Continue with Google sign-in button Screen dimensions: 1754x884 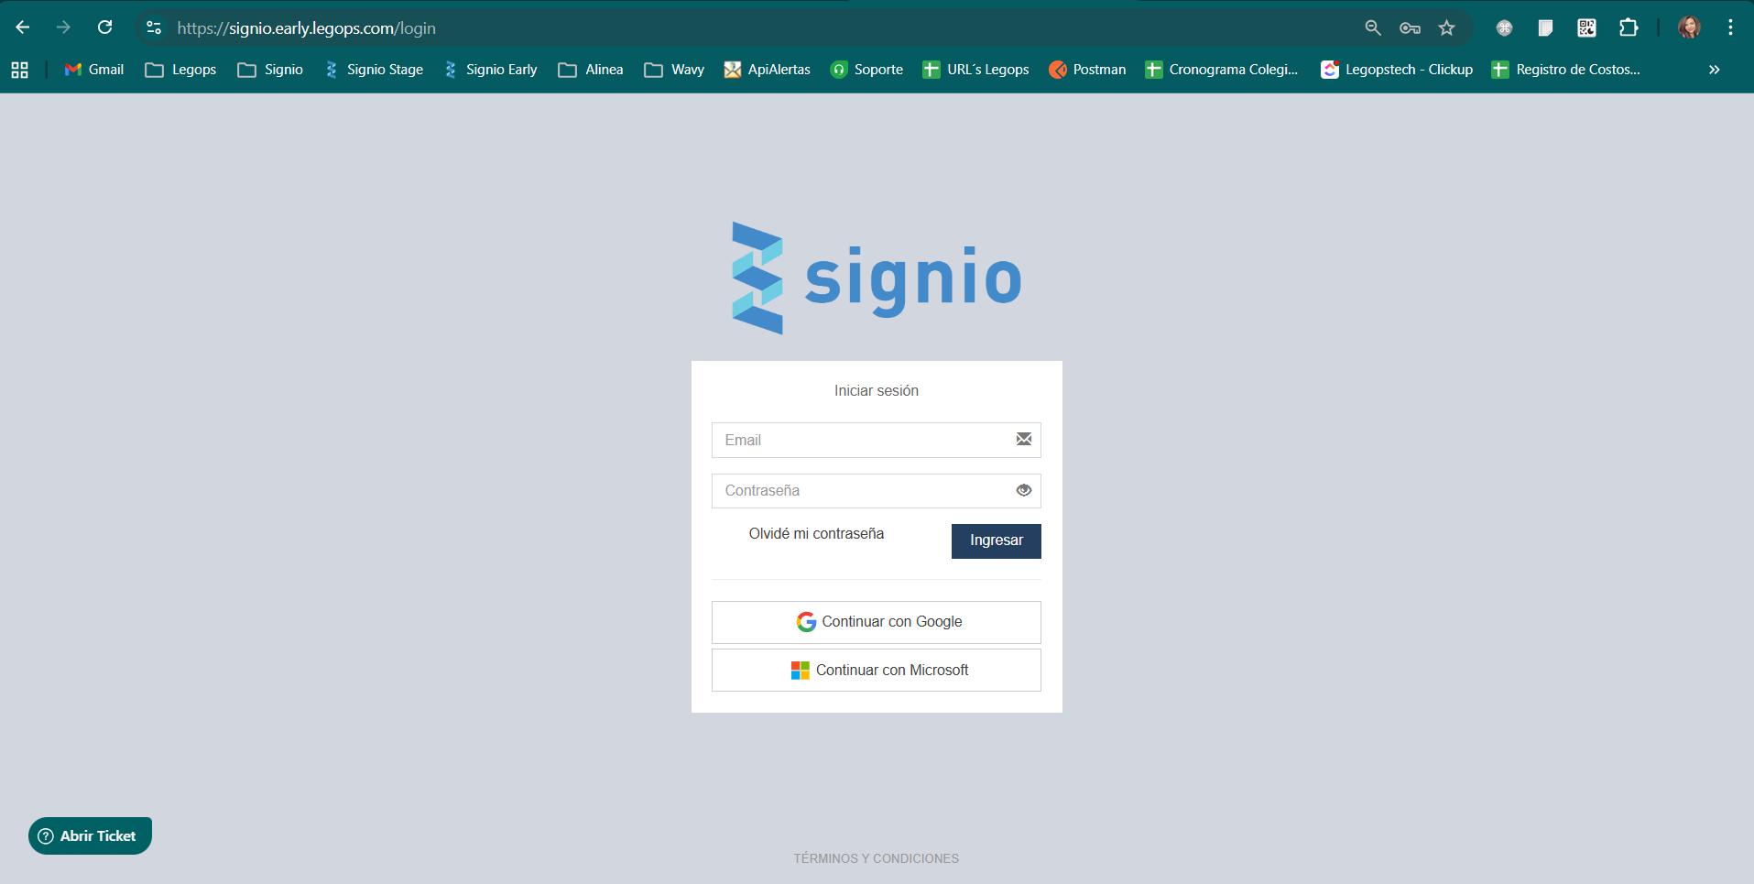(877, 622)
